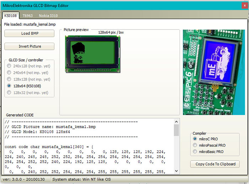Select 128x64 (KS0108) controller size
249x184 pixels.
[x=10, y=86]
